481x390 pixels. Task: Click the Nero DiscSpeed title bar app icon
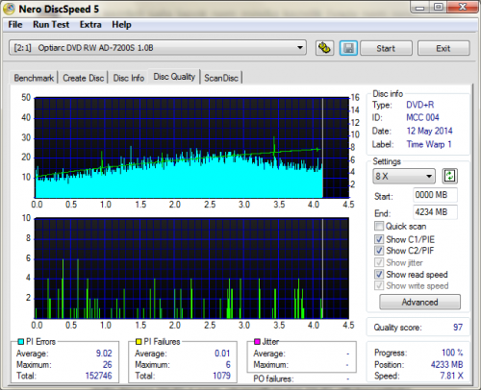(9, 9)
